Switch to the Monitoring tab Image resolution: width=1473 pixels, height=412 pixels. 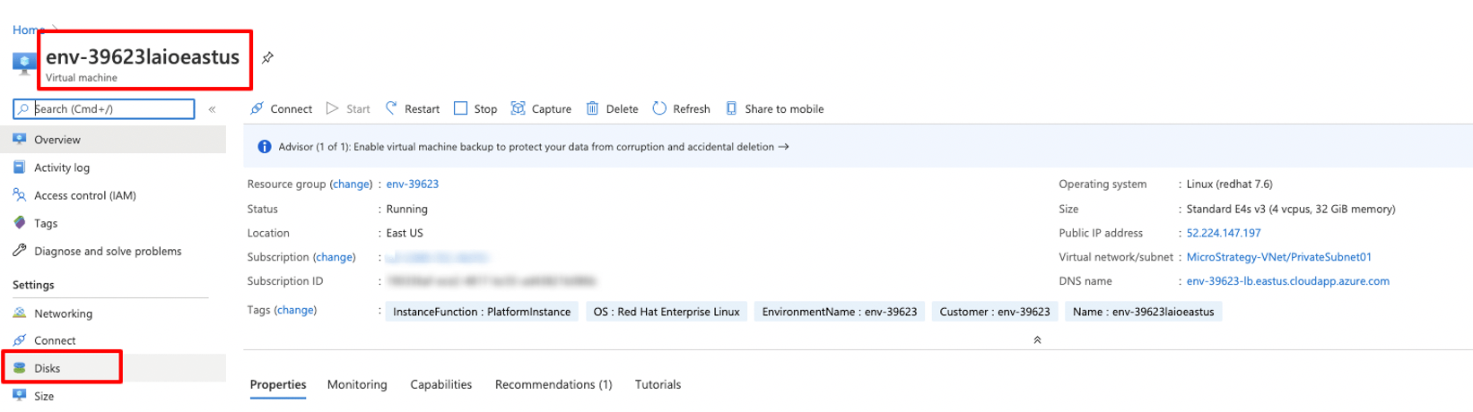(x=357, y=384)
